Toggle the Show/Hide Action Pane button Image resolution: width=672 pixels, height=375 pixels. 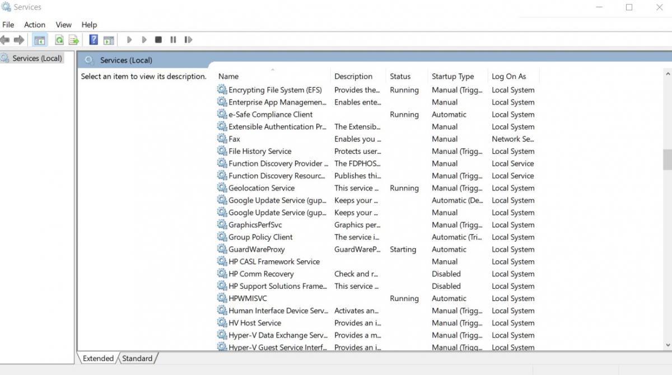pos(109,40)
